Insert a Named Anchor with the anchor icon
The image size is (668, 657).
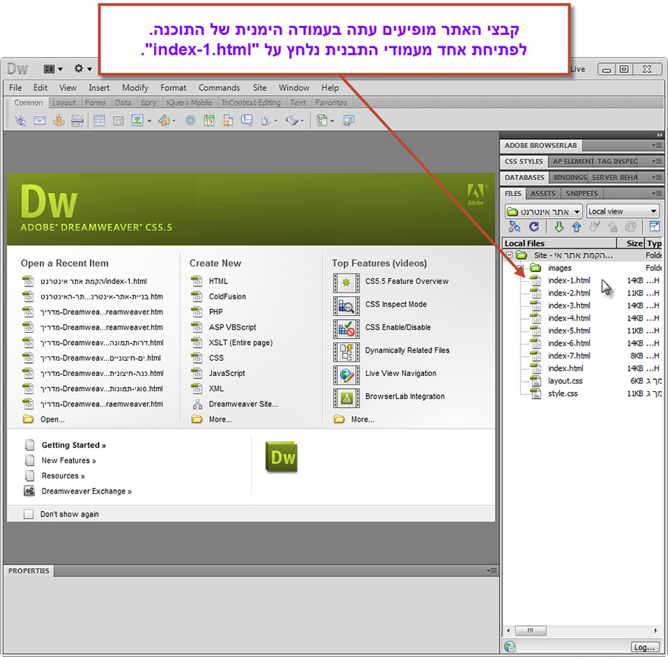pyautogui.click(x=58, y=121)
